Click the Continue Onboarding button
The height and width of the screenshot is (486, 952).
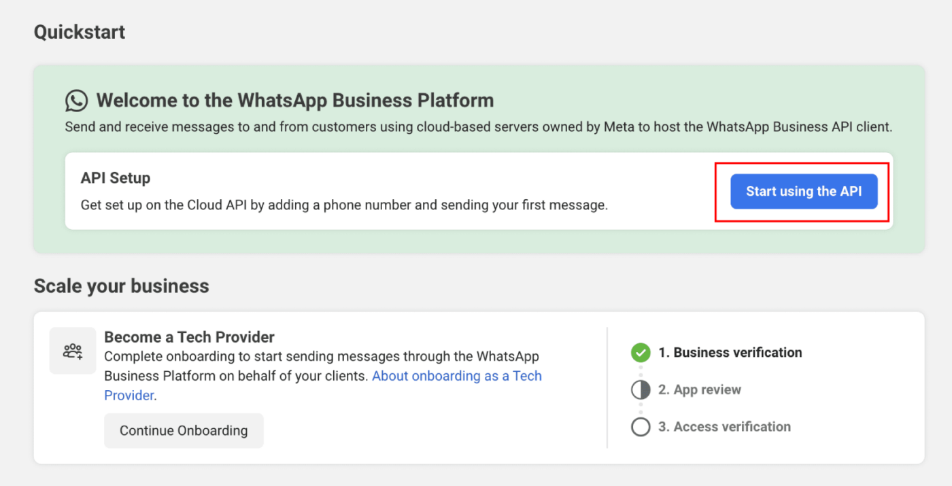point(184,430)
